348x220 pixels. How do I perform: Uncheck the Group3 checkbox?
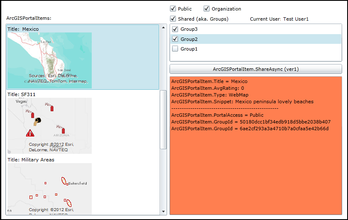coord(175,29)
